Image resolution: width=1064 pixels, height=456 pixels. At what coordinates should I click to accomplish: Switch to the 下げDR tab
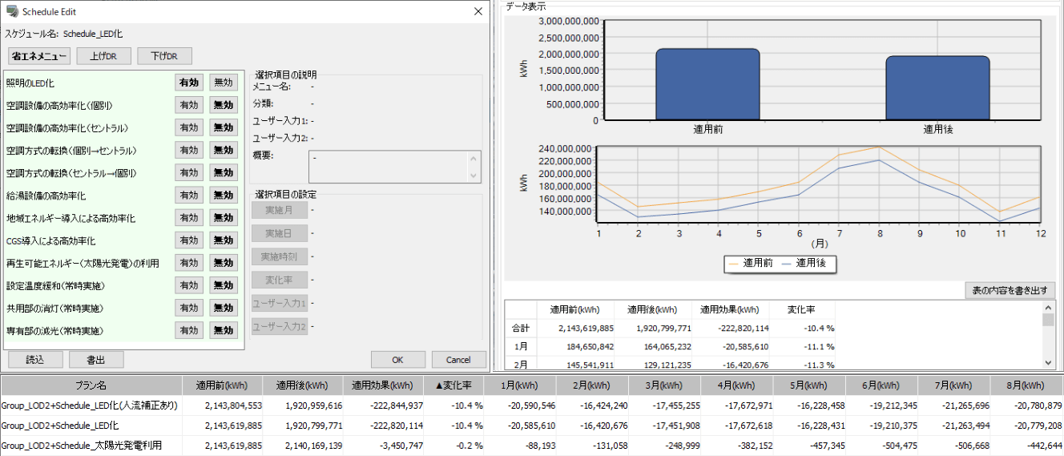(164, 56)
